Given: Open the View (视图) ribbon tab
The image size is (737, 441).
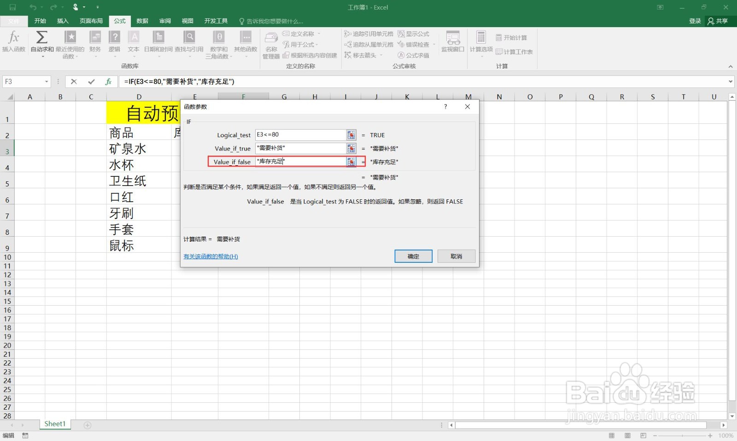Looking at the screenshot, I should point(187,21).
